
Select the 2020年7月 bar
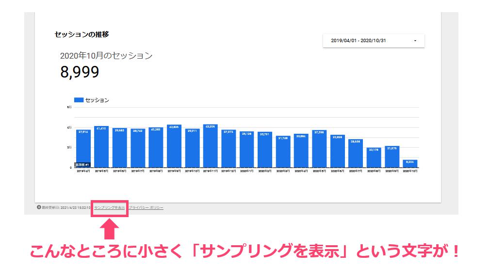pos(356,153)
